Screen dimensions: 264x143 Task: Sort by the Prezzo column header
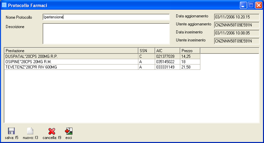190,50
